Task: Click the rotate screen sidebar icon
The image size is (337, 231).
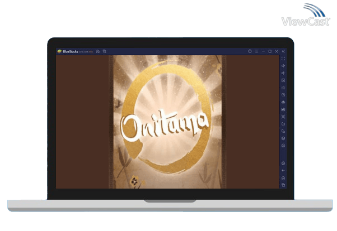Action: tap(283, 131)
